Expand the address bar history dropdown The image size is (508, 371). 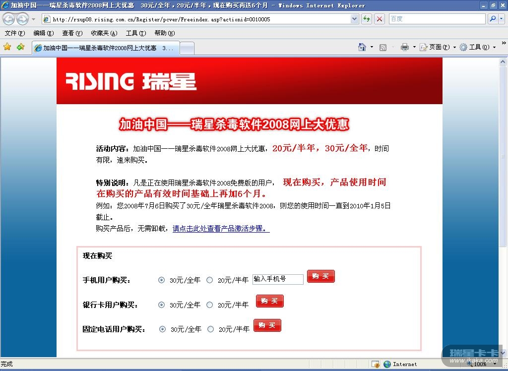354,19
